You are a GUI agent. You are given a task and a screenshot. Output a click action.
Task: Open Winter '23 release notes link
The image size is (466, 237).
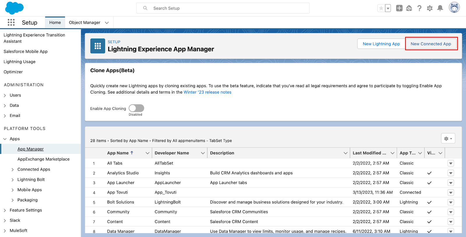(207, 92)
